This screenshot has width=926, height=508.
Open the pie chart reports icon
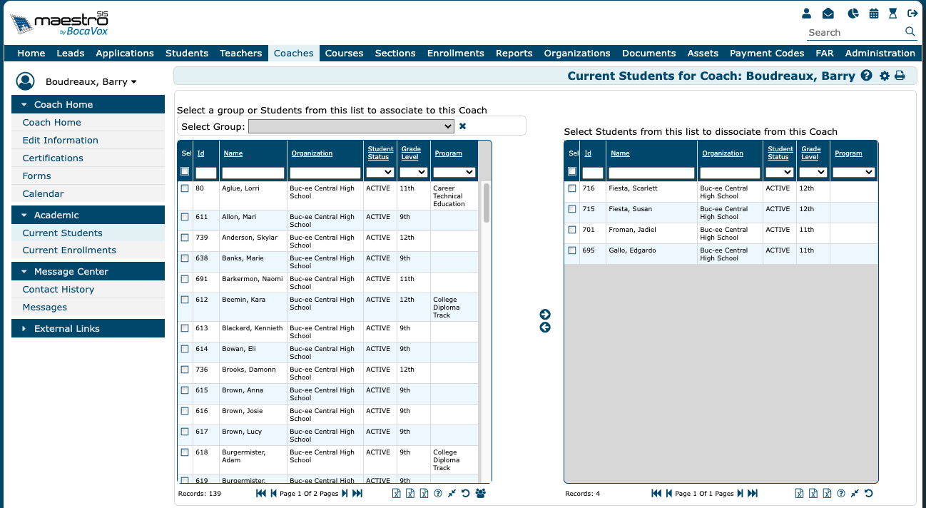[x=853, y=14]
